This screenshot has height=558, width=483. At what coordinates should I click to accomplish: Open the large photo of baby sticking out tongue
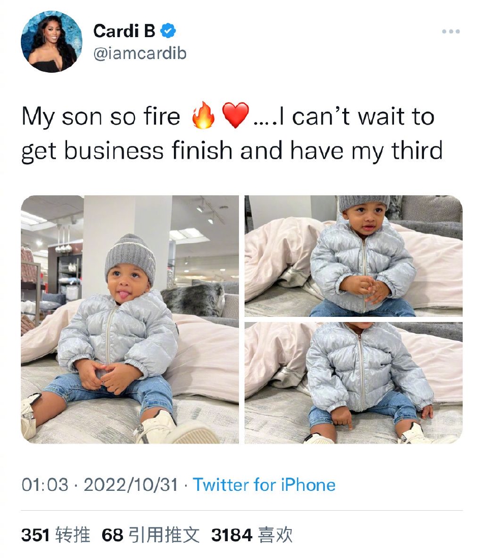pos(130,319)
